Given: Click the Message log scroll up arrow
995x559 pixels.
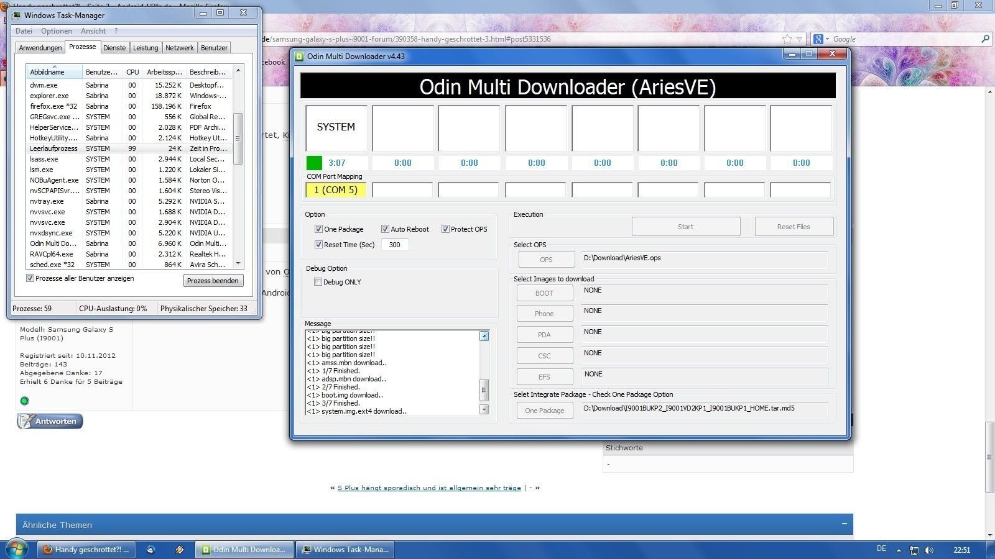Looking at the screenshot, I should tap(484, 336).
